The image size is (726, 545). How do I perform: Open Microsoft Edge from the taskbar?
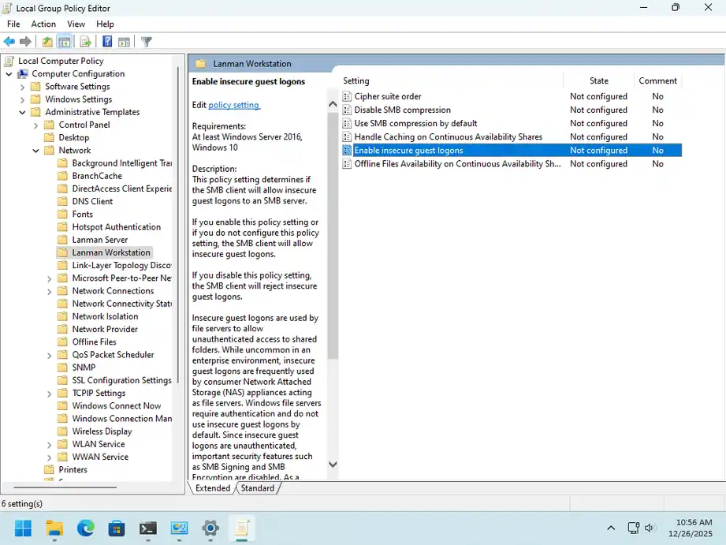pyautogui.click(x=86, y=528)
